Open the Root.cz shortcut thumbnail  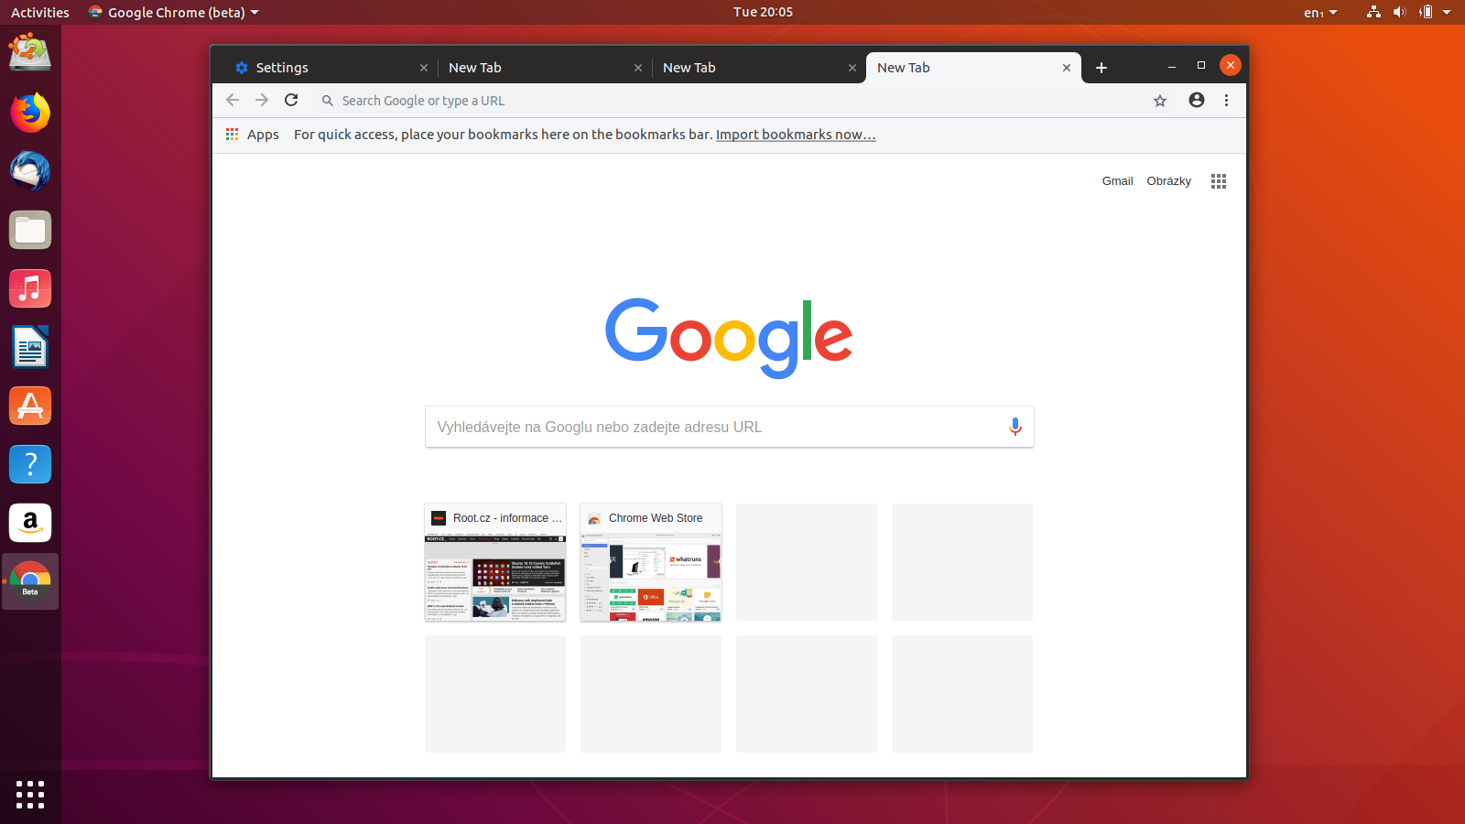tap(495, 562)
